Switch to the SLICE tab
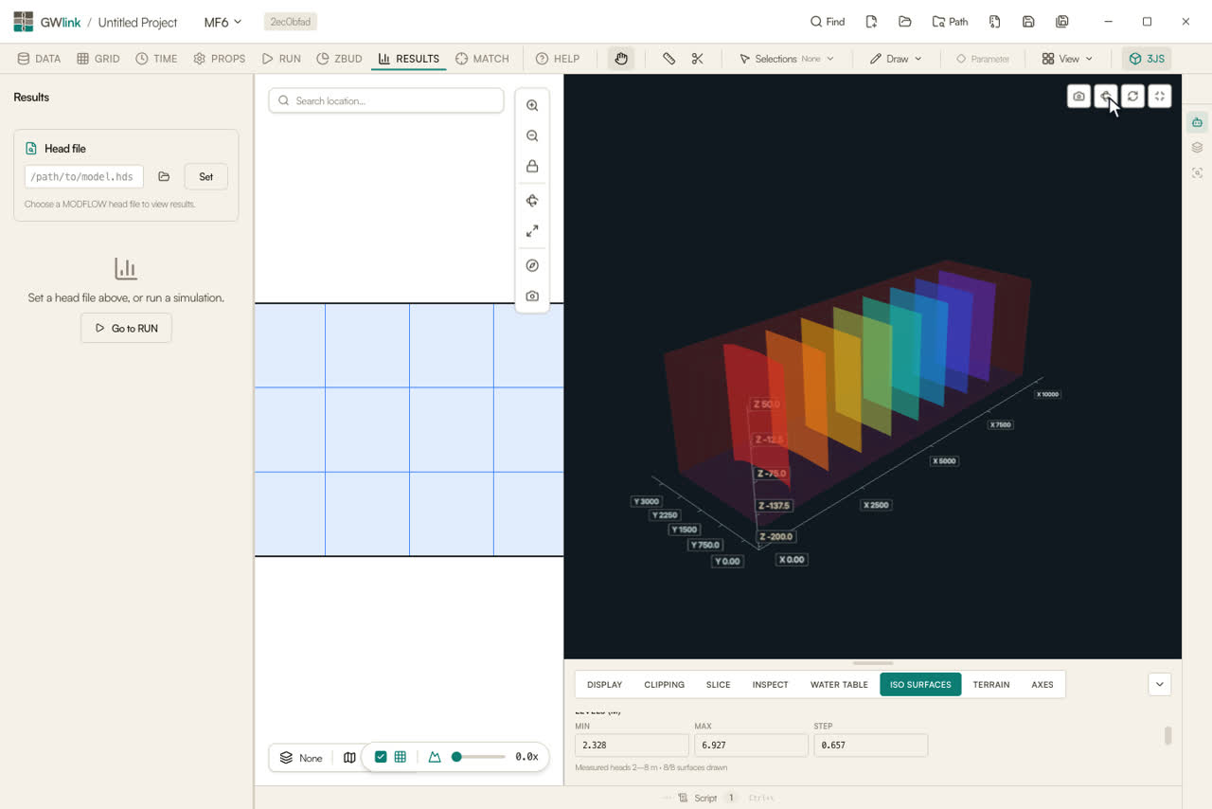This screenshot has width=1212, height=809. 718,684
